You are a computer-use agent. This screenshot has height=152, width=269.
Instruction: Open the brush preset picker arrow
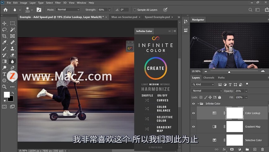tap(32, 10)
